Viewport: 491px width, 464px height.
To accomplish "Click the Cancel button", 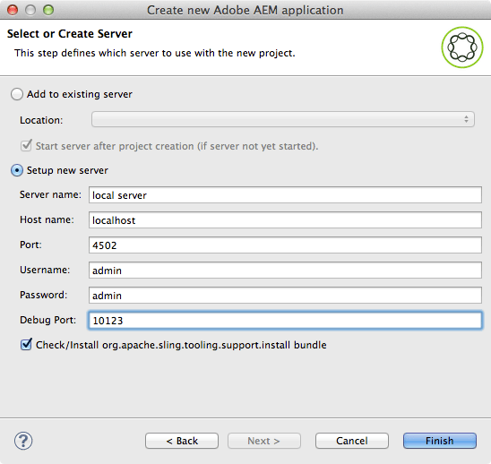I will click(352, 441).
